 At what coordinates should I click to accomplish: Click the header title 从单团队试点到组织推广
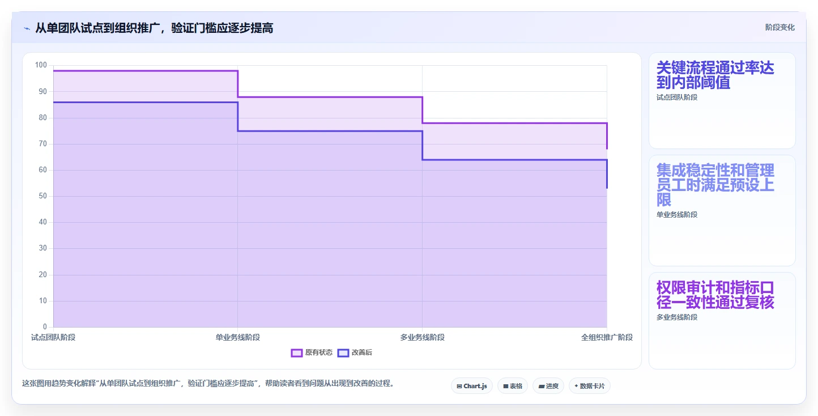[x=155, y=28]
